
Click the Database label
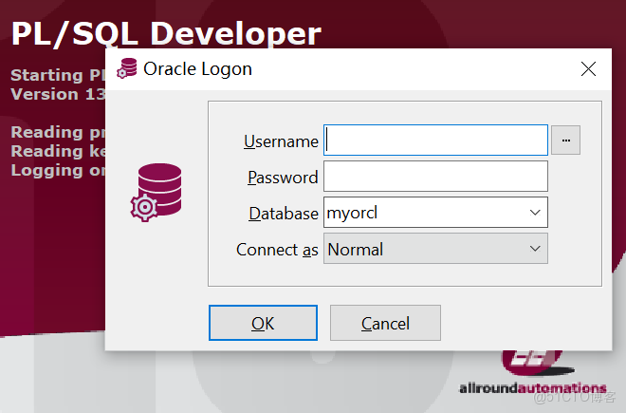(x=284, y=214)
